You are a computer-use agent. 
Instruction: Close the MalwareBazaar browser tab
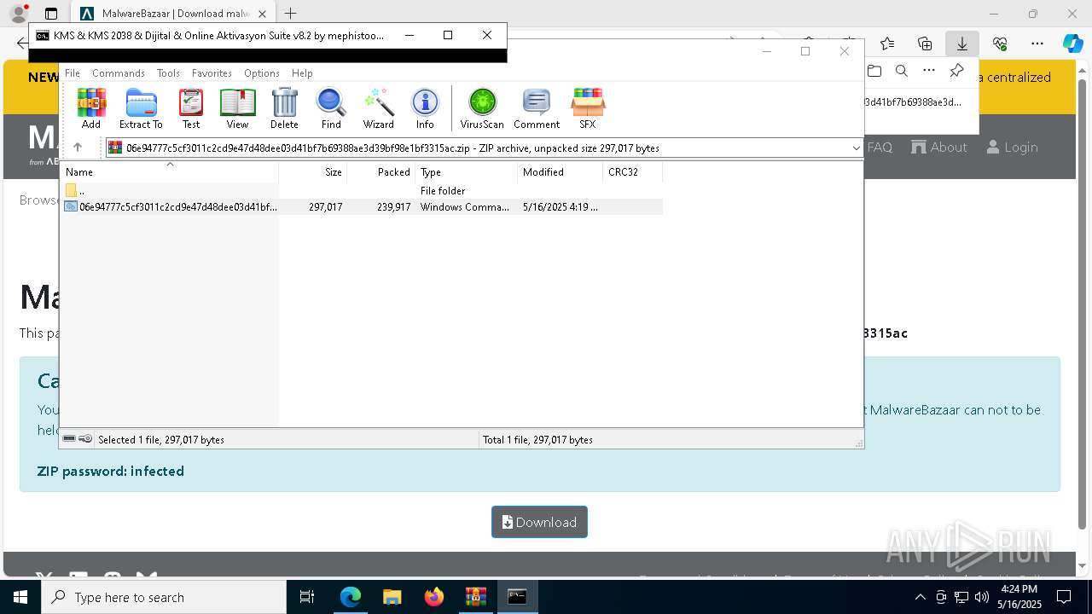(262, 14)
